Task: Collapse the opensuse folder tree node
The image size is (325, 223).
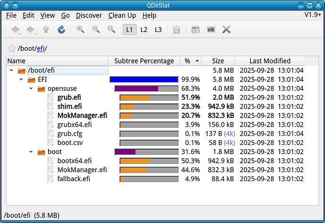Action: click(x=31, y=88)
